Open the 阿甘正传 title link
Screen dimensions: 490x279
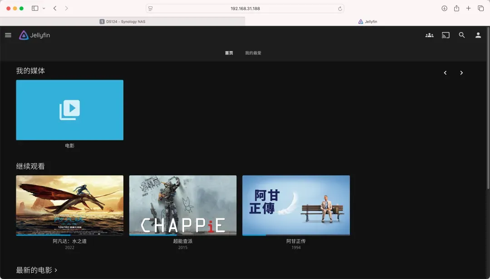[296, 241]
